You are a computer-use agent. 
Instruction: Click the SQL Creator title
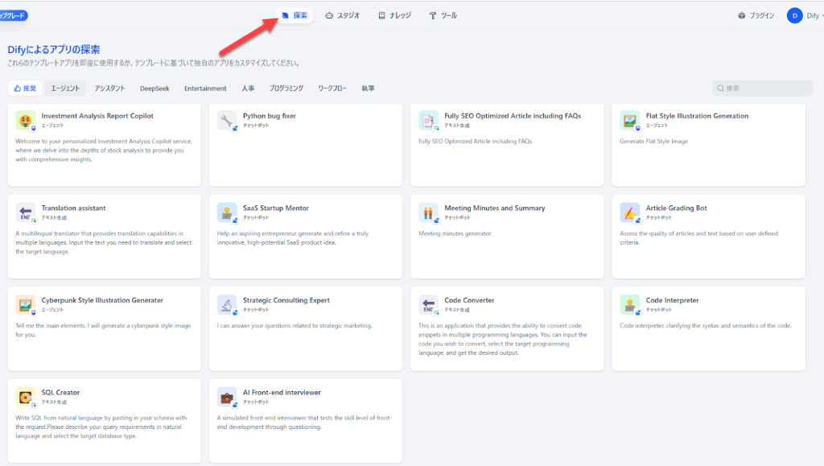click(x=60, y=393)
